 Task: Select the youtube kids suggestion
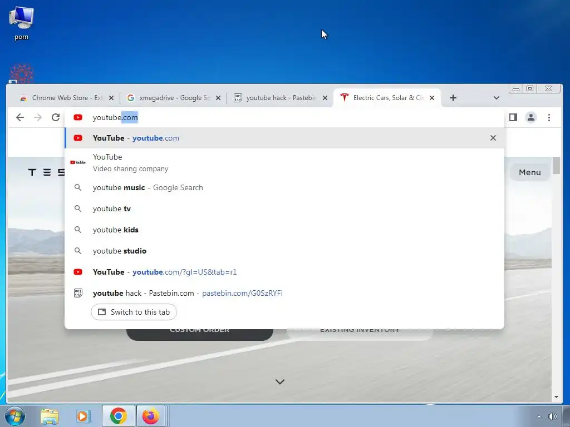tap(284, 230)
